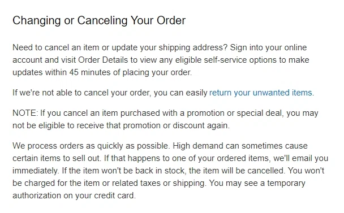Click the 'Changing or Canceling Your Order' heading
The width and height of the screenshot is (344, 213).
[99, 21]
